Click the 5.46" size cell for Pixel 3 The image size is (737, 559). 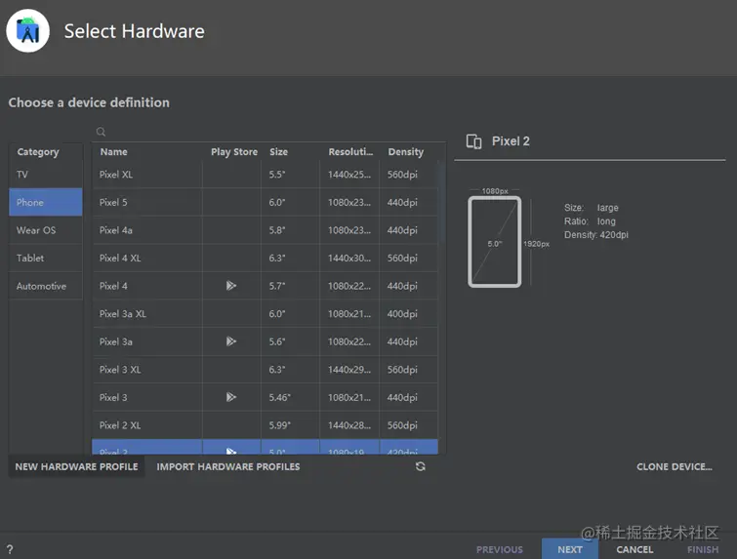291,397
